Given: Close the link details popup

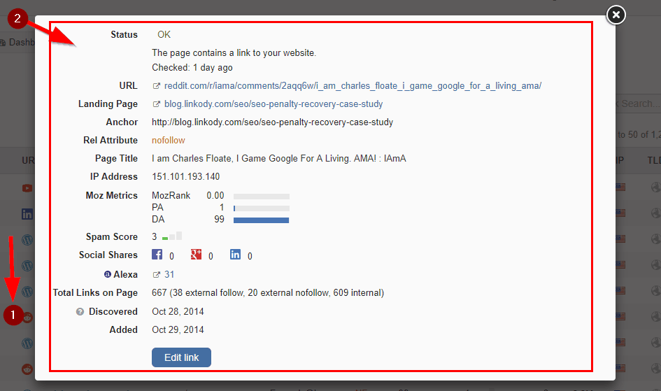Looking at the screenshot, I should [615, 15].
